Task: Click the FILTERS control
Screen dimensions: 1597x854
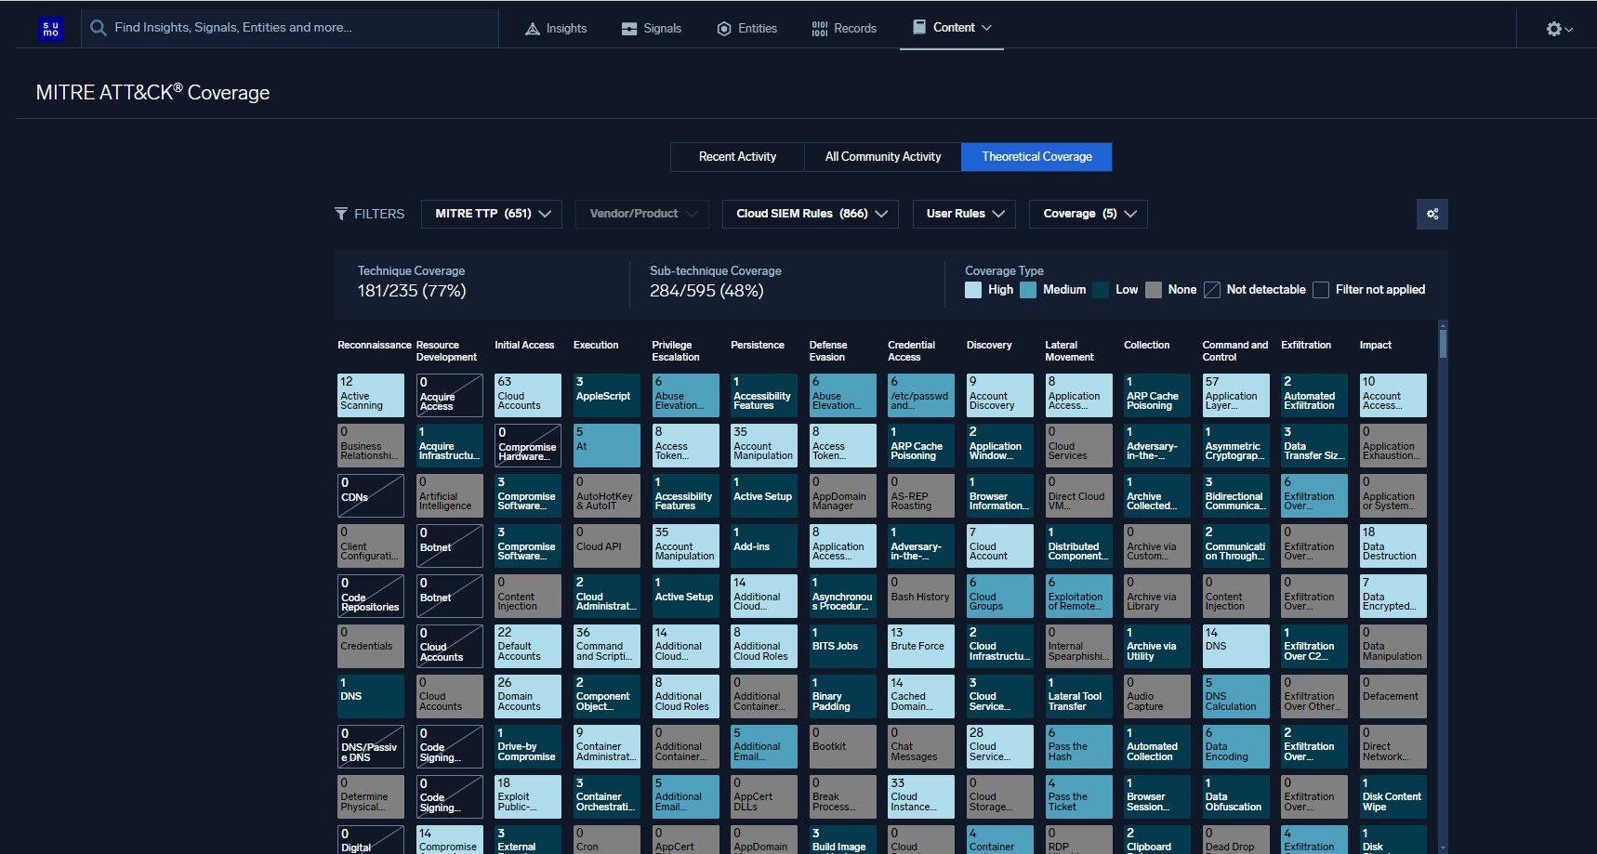Action: 369,214
